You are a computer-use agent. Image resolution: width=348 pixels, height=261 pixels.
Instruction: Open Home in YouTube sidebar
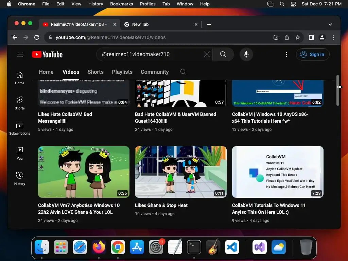point(19,78)
